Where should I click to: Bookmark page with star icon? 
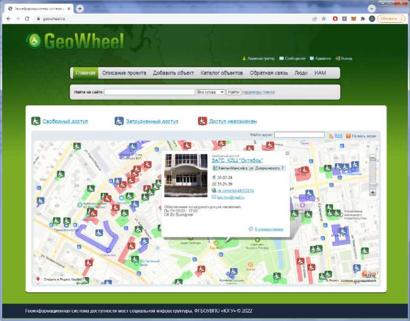point(324,19)
